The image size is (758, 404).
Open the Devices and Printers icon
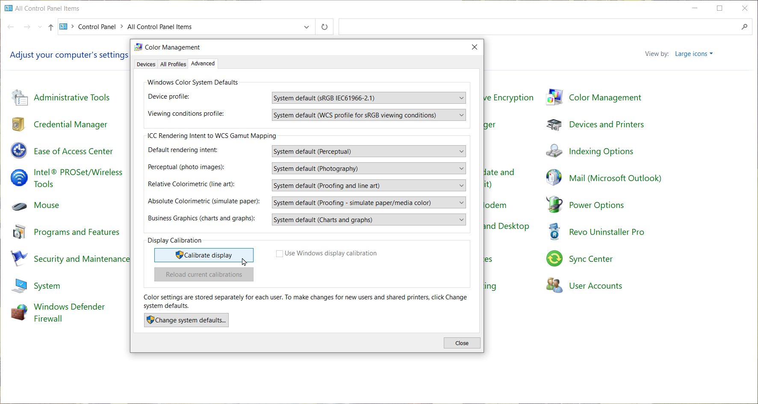554,125
